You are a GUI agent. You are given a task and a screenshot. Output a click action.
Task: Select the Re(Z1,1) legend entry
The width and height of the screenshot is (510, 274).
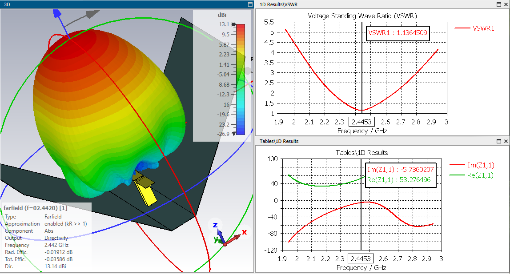pyautogui.click(x=471, y=175)
